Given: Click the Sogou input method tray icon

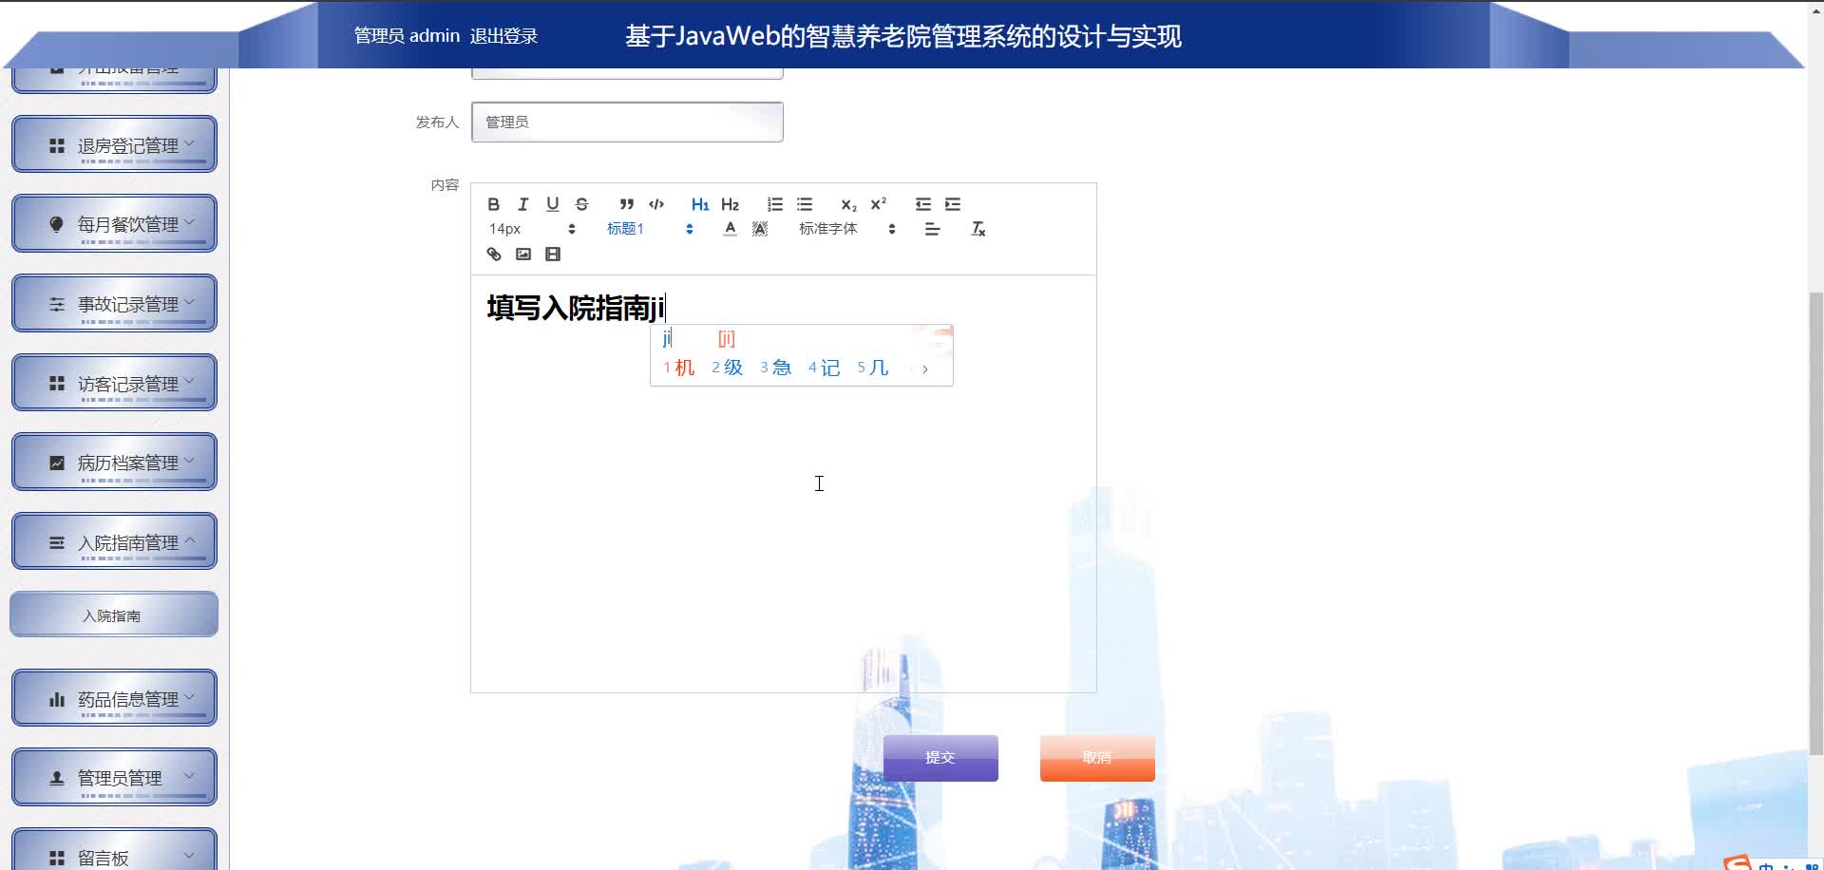Looking at the screenshot, I should pos(1738,862).
